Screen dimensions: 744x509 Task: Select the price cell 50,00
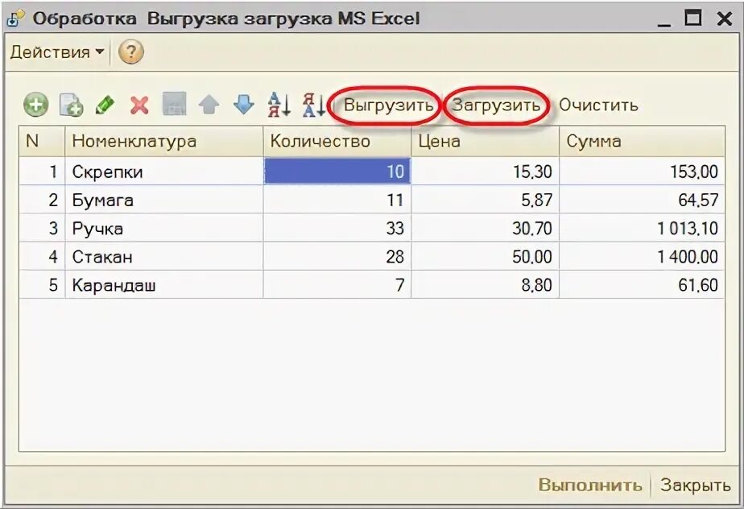[485, 257]
